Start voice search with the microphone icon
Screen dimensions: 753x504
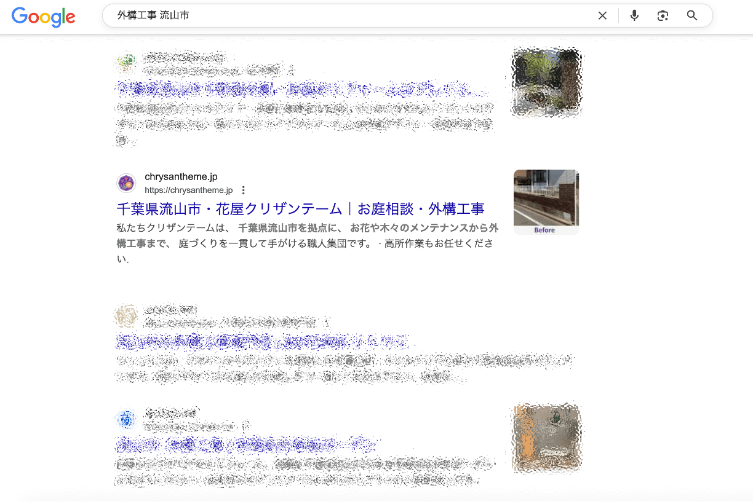[x=634, y=16]
